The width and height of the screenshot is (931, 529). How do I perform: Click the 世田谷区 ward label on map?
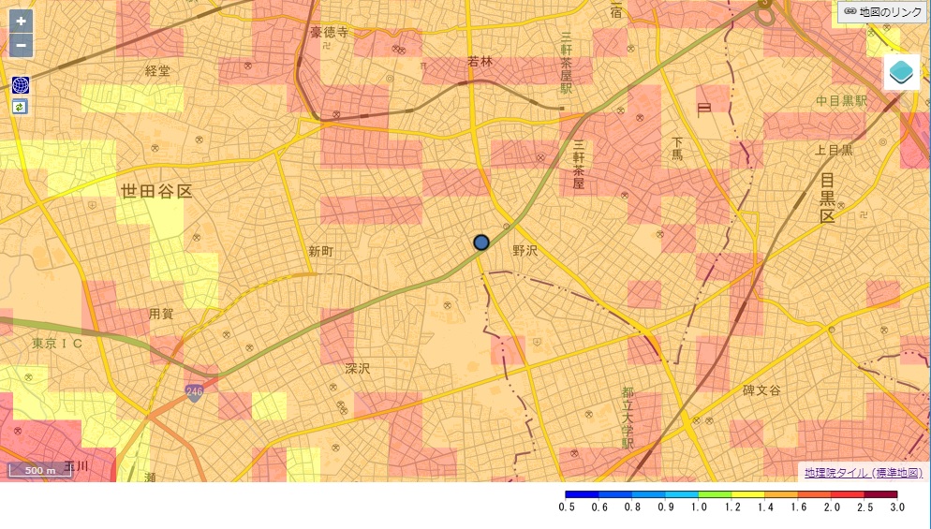coord(156,191)
